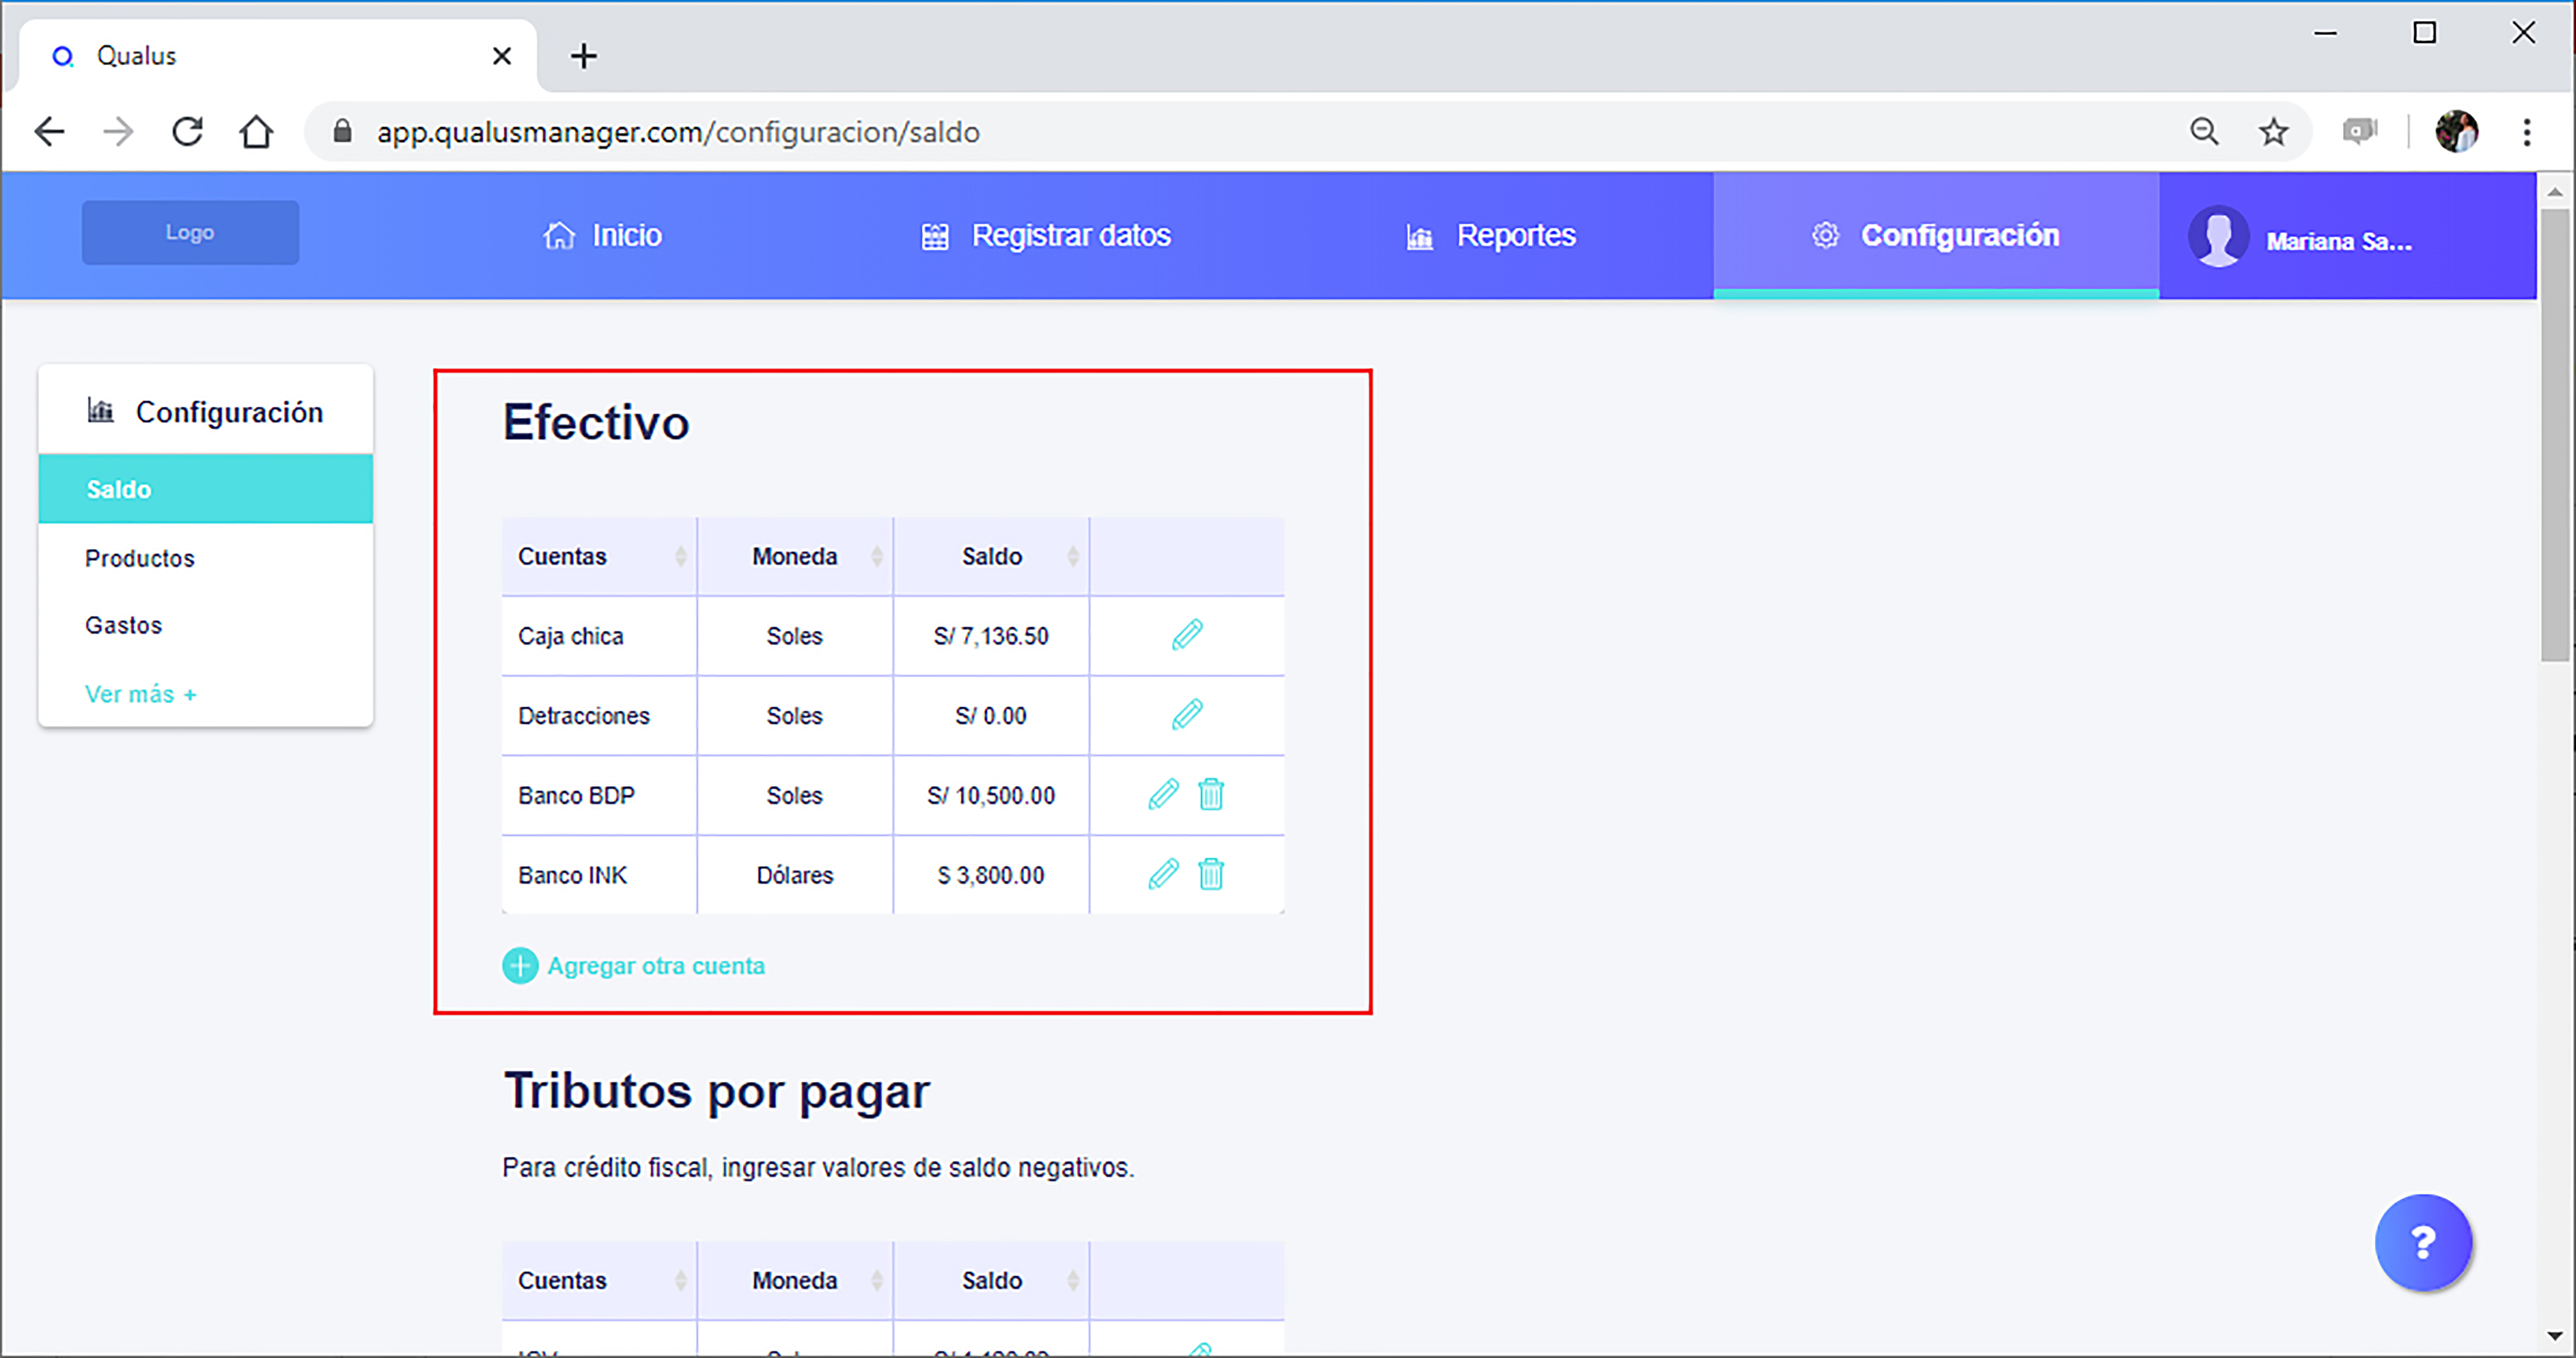
Task: Click the Tributos por pagar heading
Action: click(x=717, y=1091)
